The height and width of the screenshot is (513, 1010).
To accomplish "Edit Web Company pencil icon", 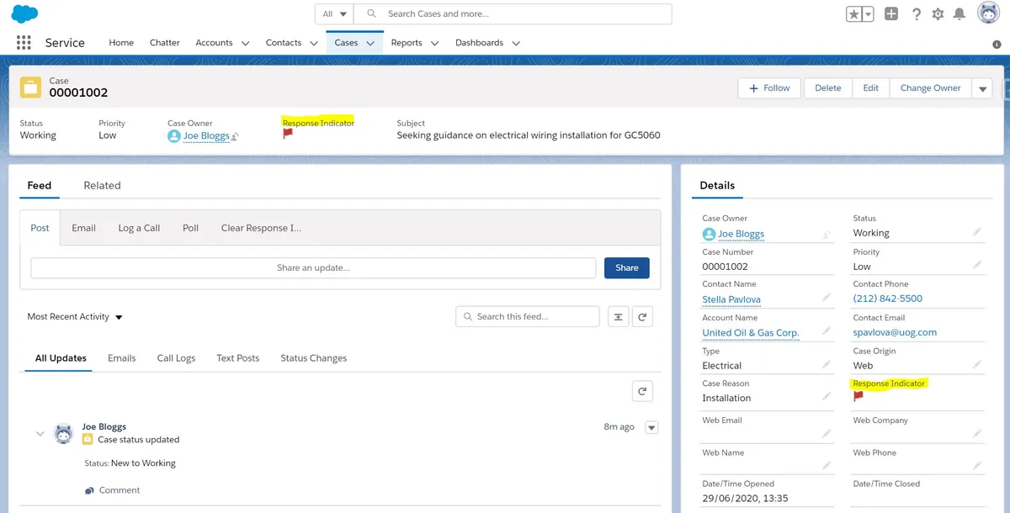I will (977, 434).
